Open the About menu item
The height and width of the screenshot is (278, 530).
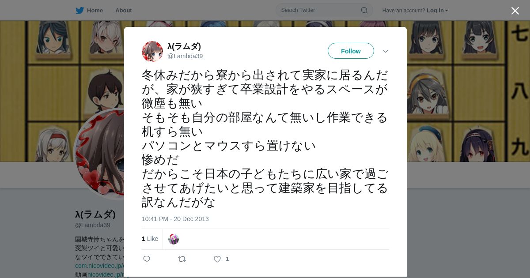pyautogui.click(x=124, y=10)
